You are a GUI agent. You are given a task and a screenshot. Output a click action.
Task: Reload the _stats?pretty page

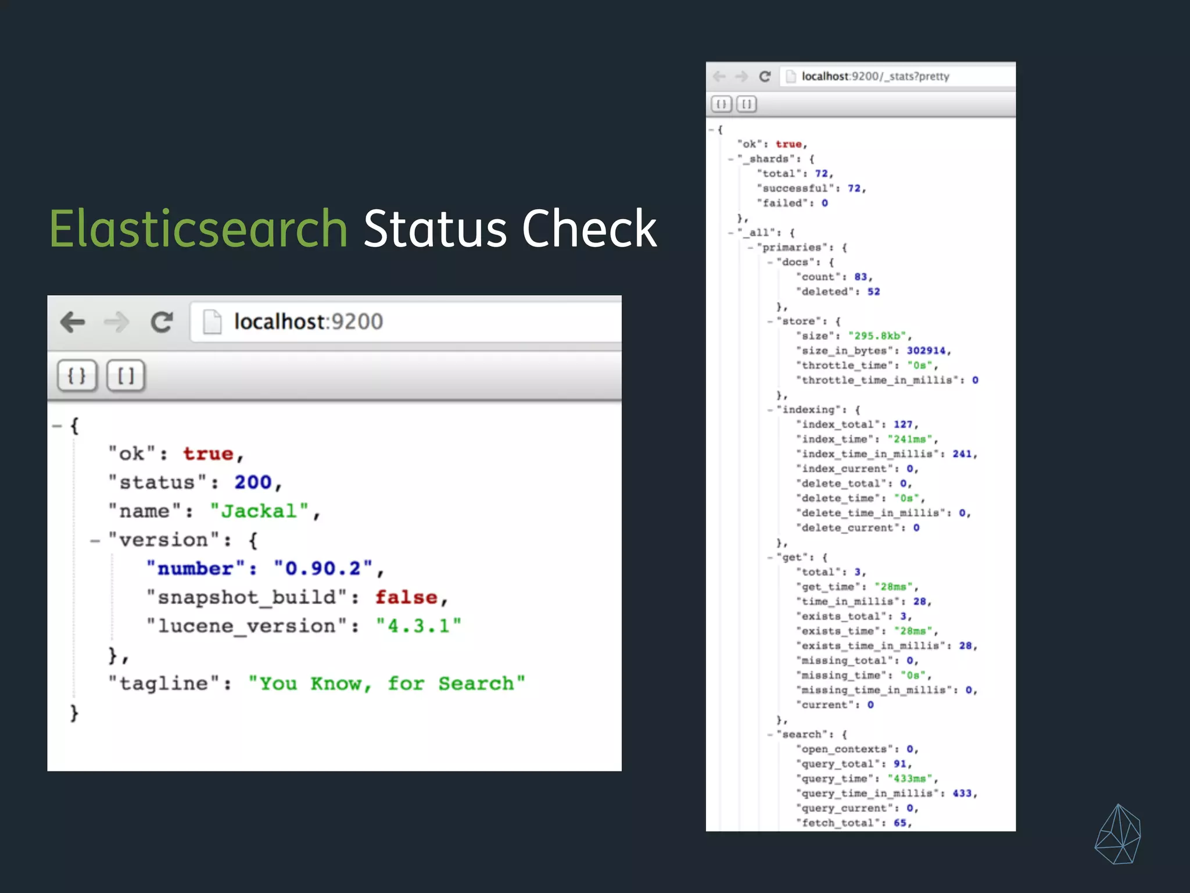[765, 76]
